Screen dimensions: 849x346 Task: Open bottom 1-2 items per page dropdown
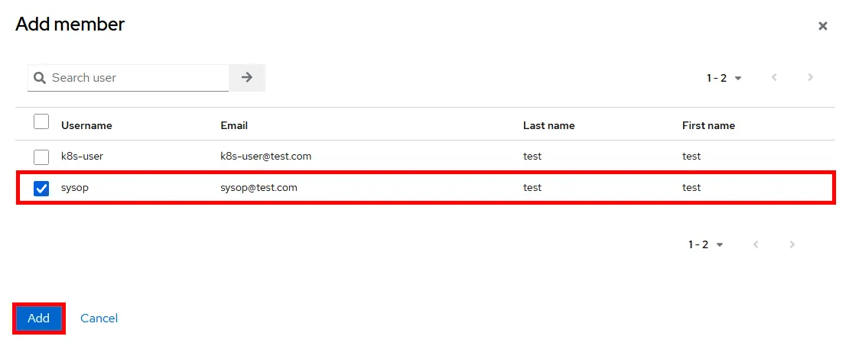pyautogui.click(x=706, y=244)
